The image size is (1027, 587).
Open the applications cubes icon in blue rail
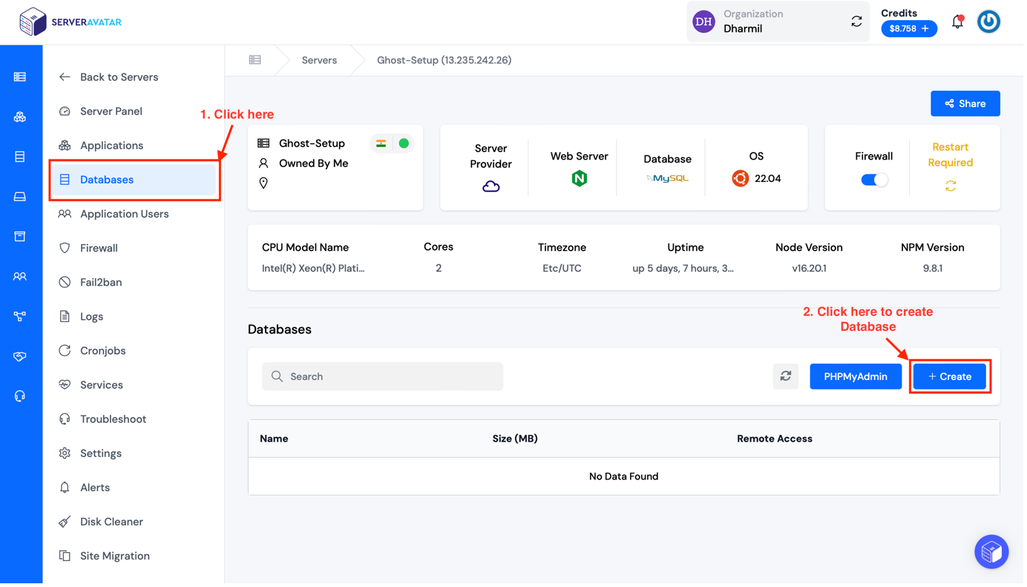click(x=20, y=117)
